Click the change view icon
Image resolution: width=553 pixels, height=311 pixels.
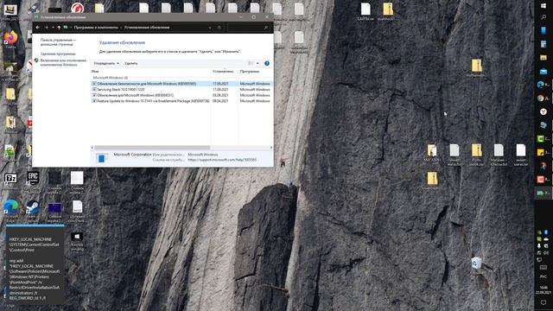[251, 63]
